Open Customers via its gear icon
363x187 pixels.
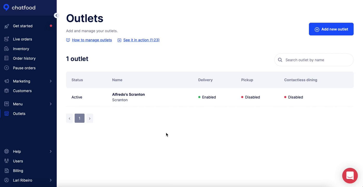[x=7, y=91]
